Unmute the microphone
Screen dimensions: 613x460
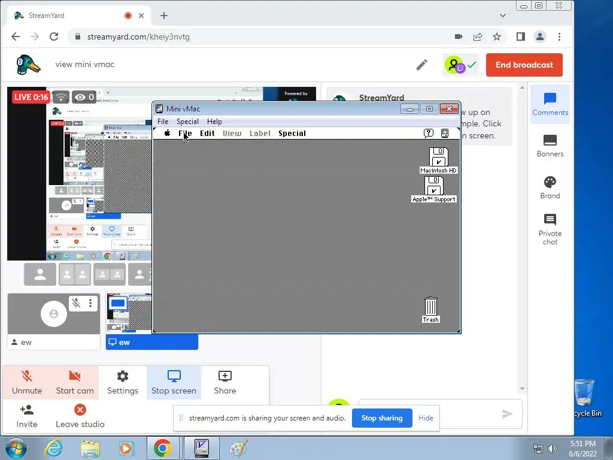(x=27, y=383)
